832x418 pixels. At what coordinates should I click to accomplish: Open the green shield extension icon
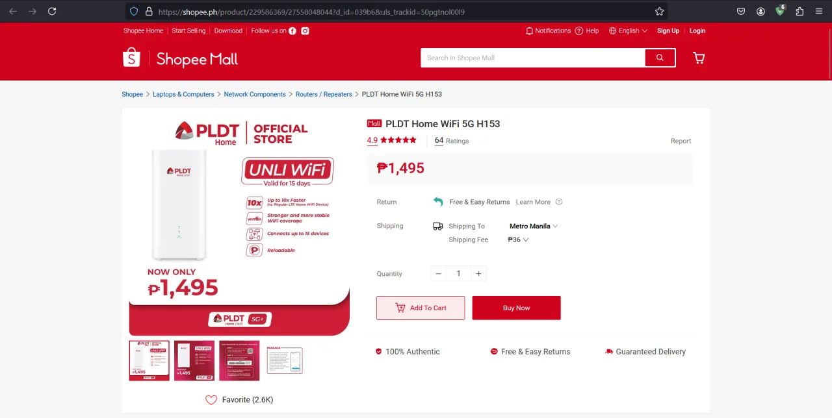pos(781,10)
